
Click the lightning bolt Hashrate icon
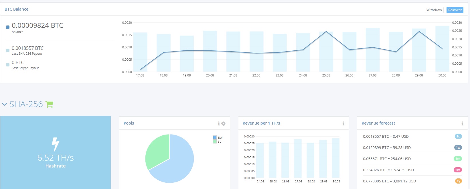point(55,144)
